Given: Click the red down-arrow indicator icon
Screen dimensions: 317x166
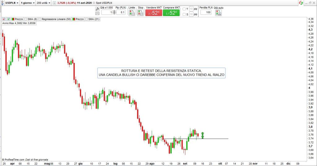Looking at the screenshot, I should point(4,19).
